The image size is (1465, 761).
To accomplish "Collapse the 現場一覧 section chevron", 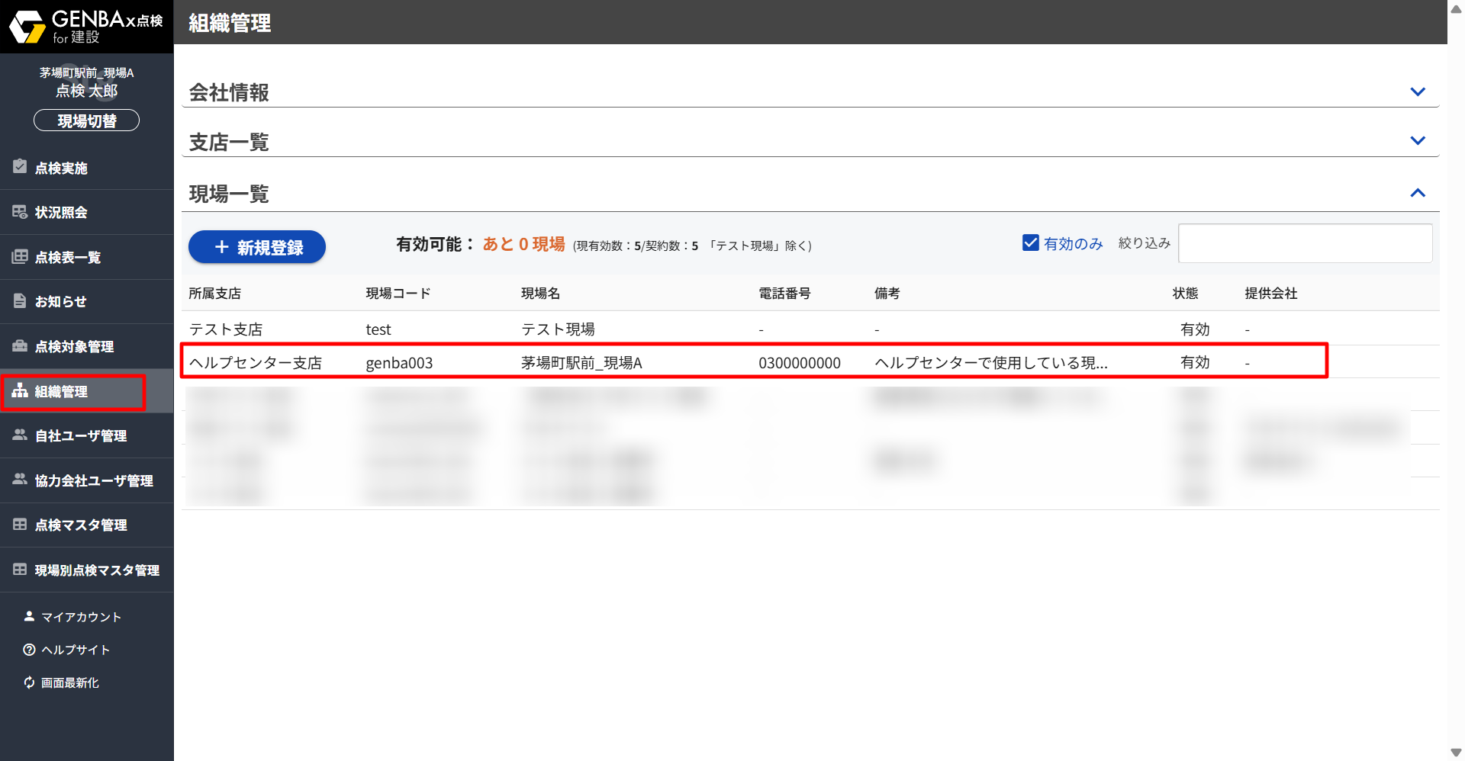I will click(x=1417, y=193).
